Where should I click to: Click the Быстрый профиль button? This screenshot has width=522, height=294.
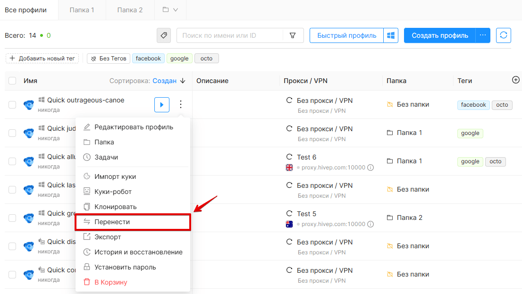[x=346, y=35]
